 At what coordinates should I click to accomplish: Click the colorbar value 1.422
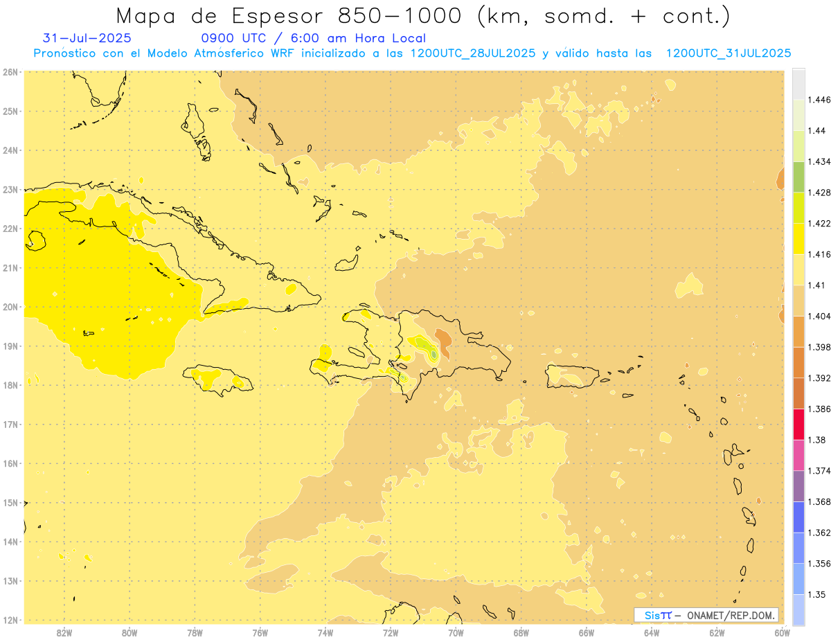click(819, 224)
